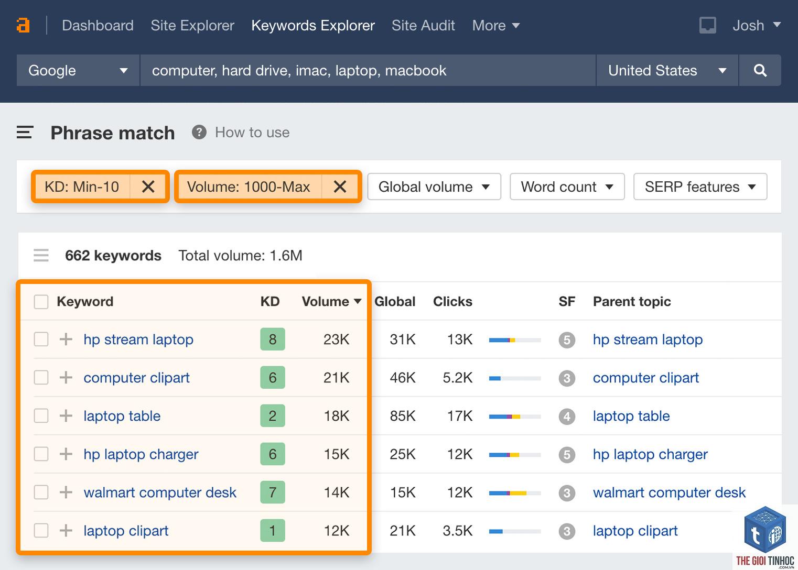The image size is (798, 570).
Task: Open the notifications inbox icon
Action: coord(707,25)
